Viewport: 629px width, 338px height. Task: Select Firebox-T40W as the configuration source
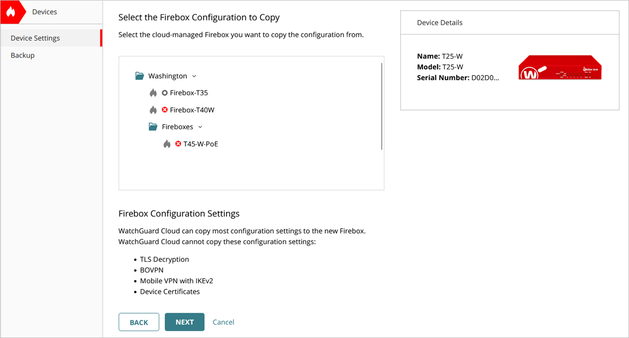point(192,109)
